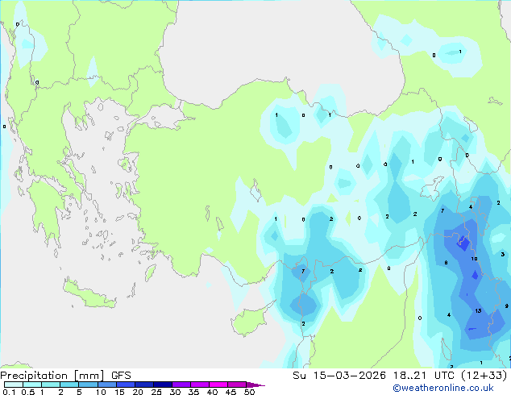Image resolution: width=511 pixels, height=395 pixels.
Task: Click the '3' precipitation value on map
Action: point(502,254)
